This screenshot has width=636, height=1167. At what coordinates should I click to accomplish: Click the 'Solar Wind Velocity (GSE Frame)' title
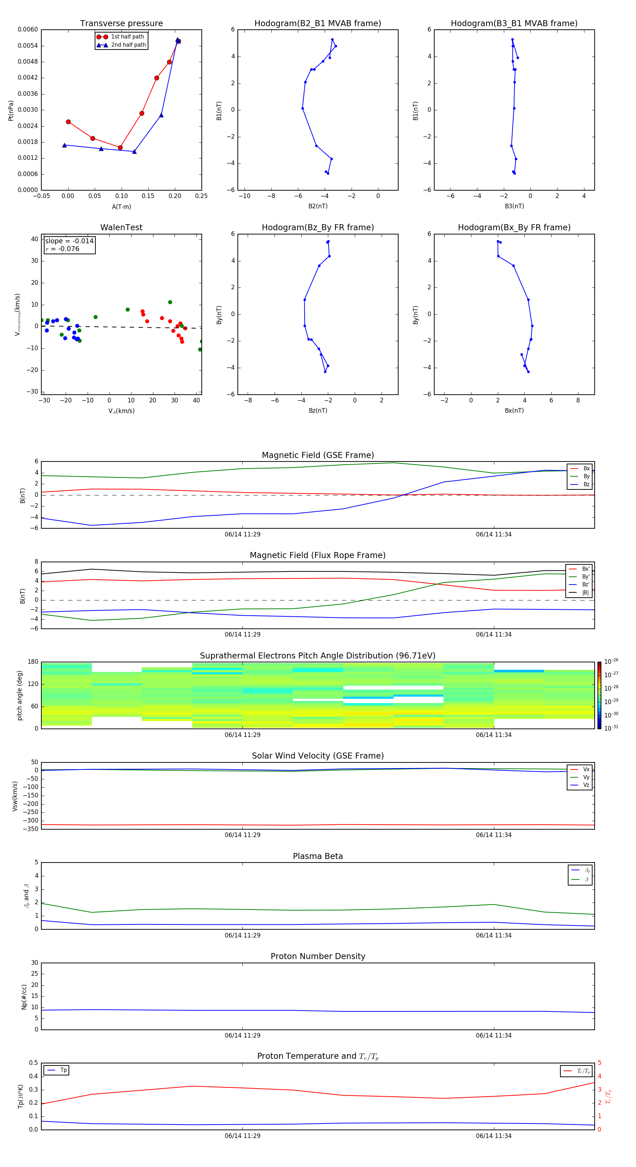318,756
